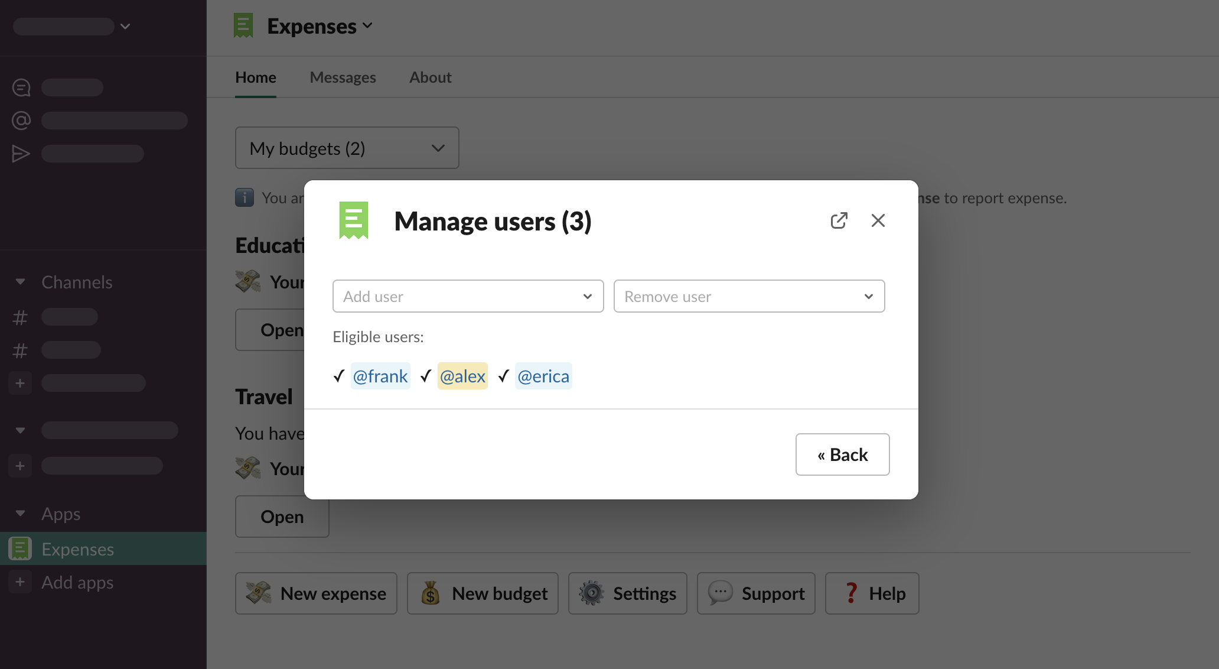
Task: Click the green receipt icon in dialog
Action: (x=354, y=220)
